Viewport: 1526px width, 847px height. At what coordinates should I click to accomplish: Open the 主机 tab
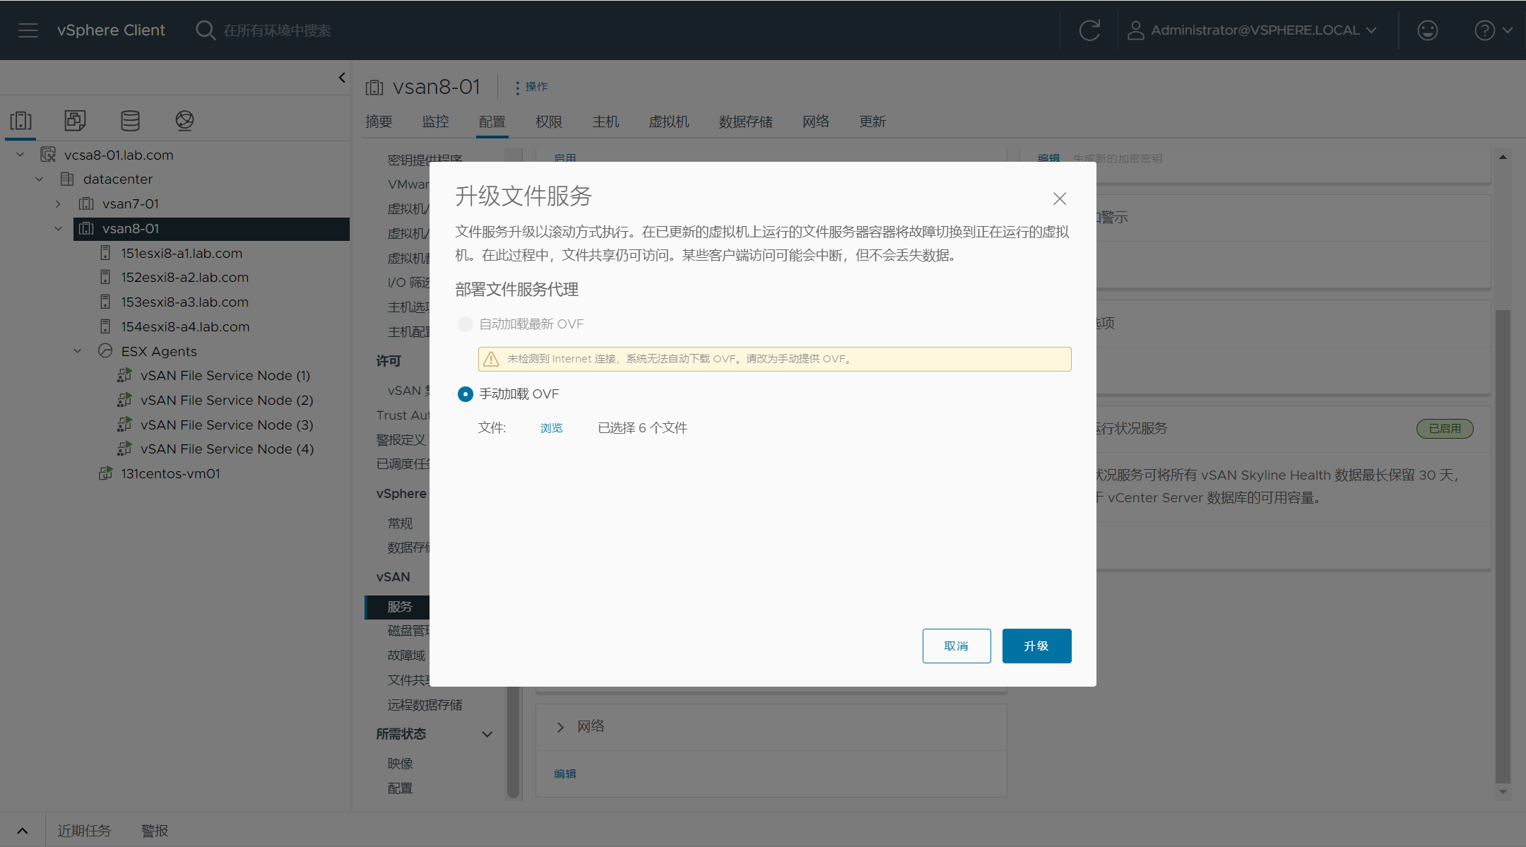(605, 122)
